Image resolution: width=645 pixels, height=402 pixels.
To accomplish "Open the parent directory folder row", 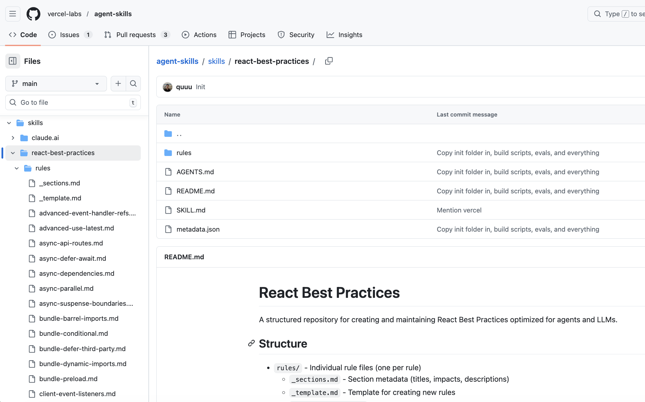I will 179,134.
